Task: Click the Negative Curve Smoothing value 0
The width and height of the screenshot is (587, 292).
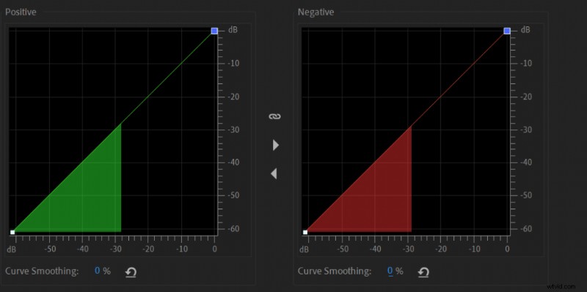Action: (x=390, y=271)
